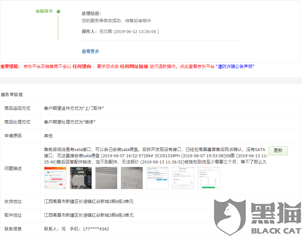302x236 pixels.
Task: Select the 处理信息 heading text
Action: tap(91, 13)
